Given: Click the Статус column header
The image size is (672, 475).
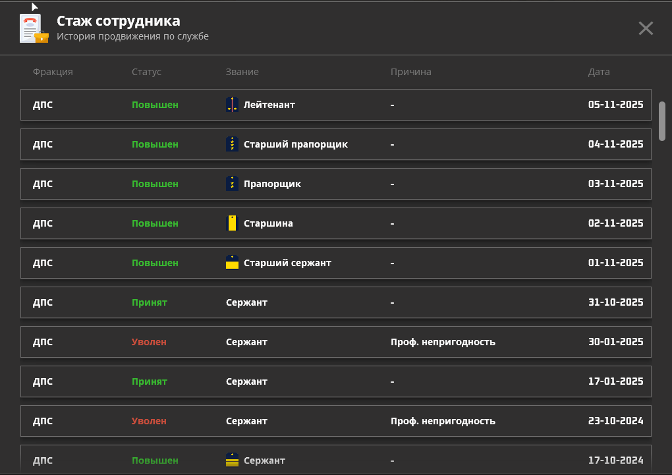Looking at the screenshot, I should click(146, 72).
